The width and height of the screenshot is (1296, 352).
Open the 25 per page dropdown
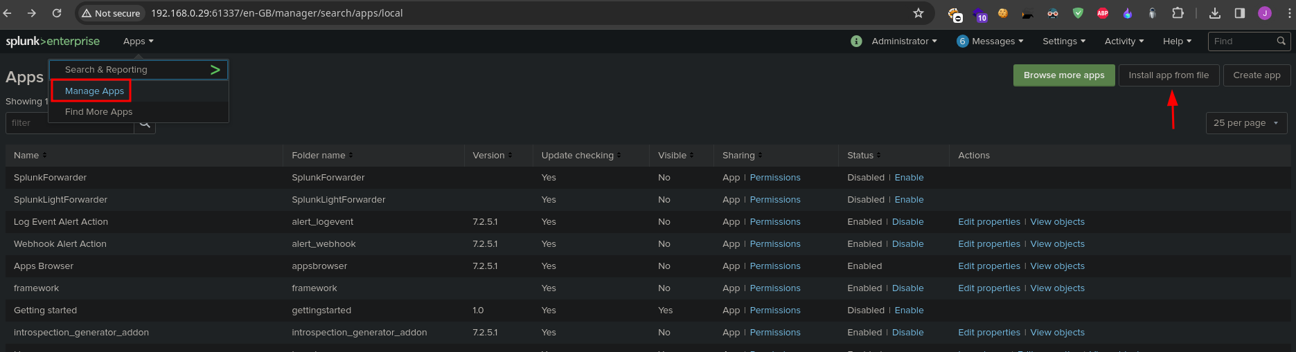click(1246, 123)
